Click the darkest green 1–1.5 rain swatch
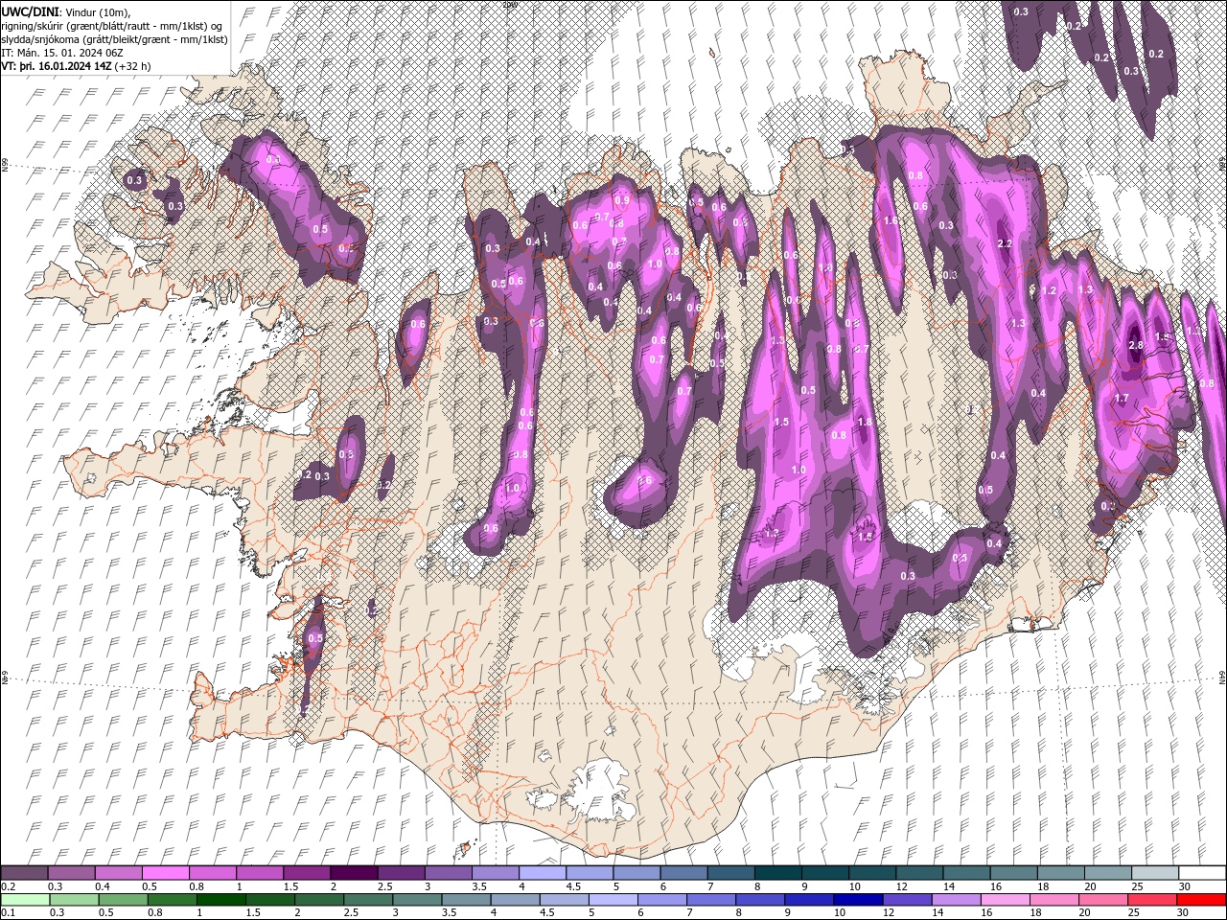Screen dimensions: 1227x920 point(220,900)
